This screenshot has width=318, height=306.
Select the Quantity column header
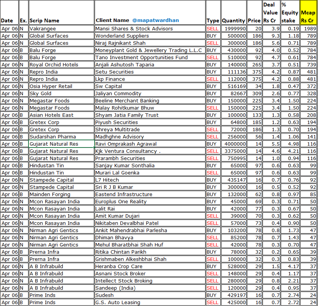coord(234,13)
